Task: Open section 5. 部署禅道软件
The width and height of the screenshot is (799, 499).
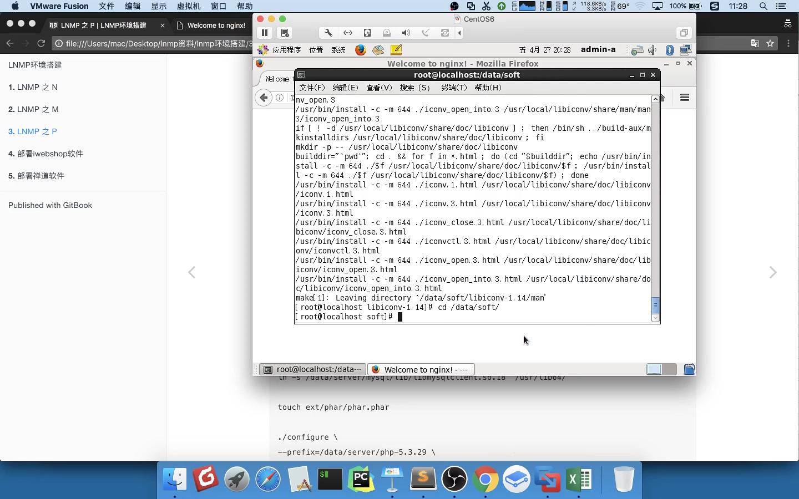Action: tap(36, 176)
